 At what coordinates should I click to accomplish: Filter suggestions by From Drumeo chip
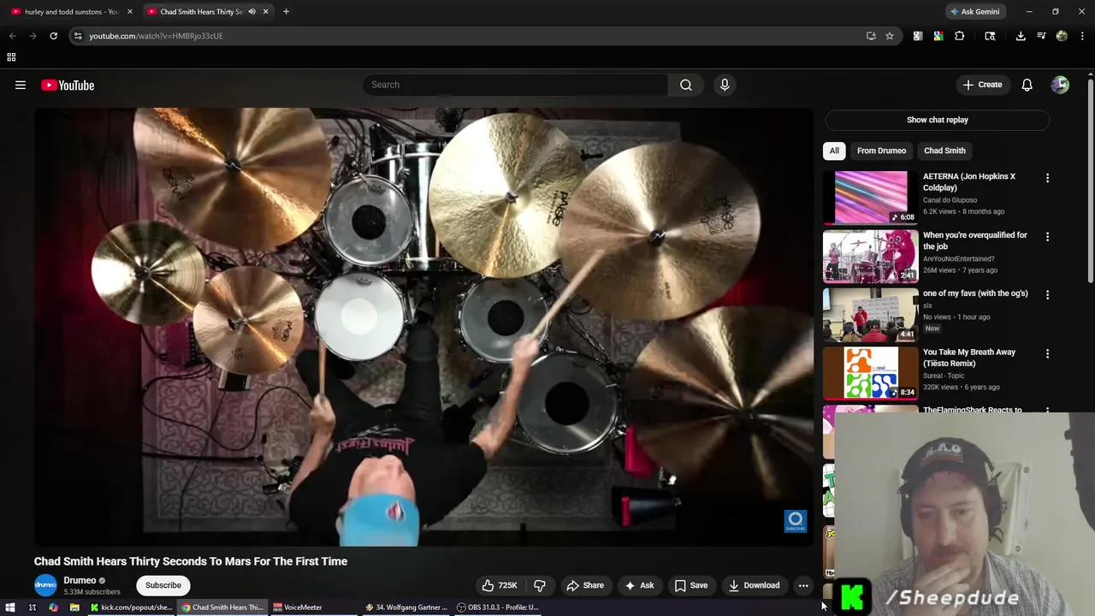tap(881, 151)
